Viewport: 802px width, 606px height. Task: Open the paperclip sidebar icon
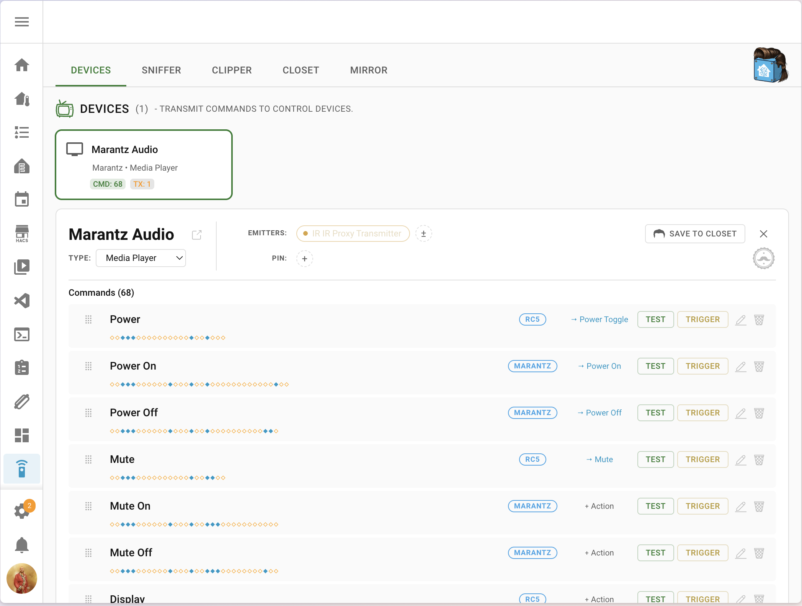[22, 402]
